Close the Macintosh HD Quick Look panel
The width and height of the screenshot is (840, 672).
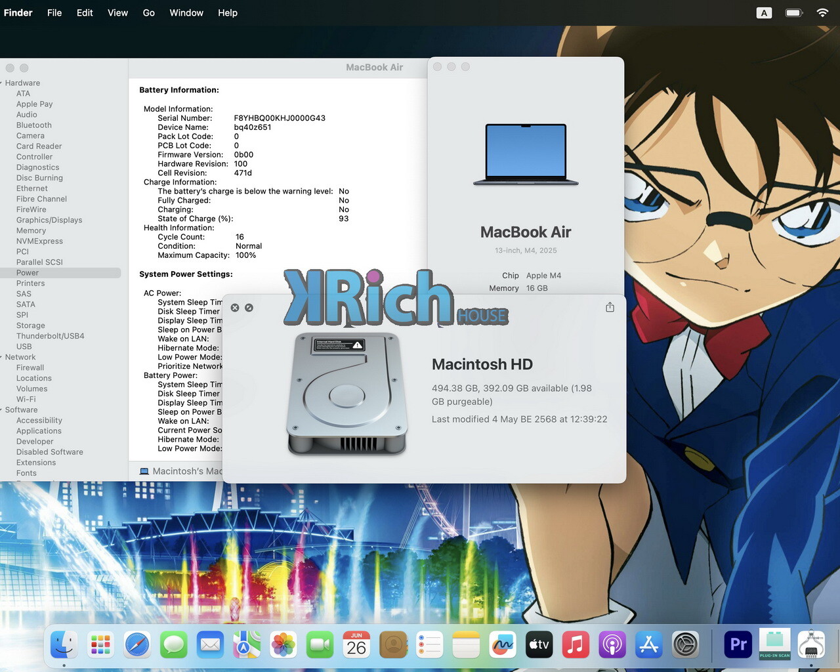coord(235,308)
